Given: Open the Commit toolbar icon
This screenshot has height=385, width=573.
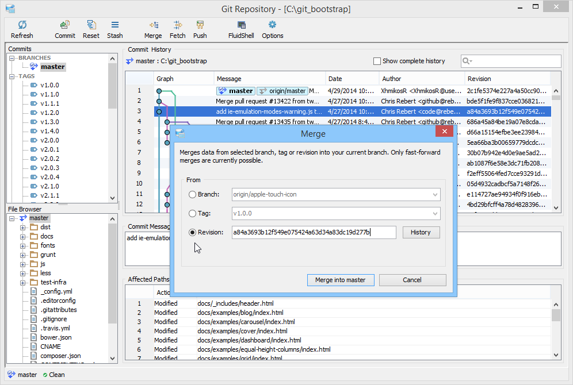Looking at the screenshot, I should [x=65, y=25].
